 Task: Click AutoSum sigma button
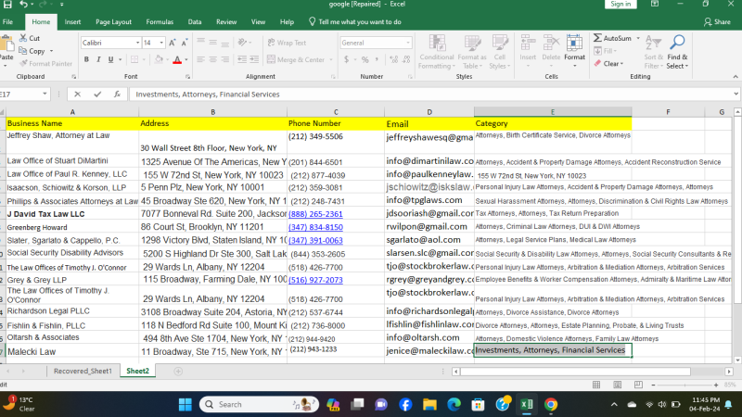612,38
